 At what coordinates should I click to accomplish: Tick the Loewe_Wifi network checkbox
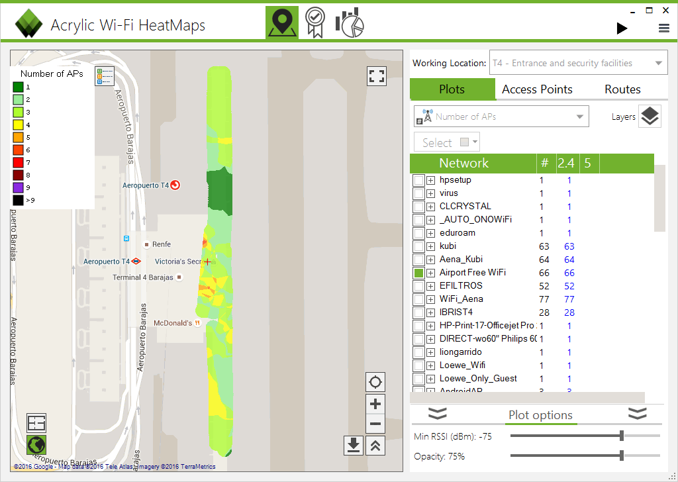click(x=418, y=365)
